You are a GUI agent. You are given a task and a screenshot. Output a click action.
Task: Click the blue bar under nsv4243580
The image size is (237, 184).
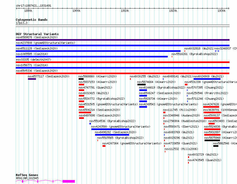click(110, 129)
